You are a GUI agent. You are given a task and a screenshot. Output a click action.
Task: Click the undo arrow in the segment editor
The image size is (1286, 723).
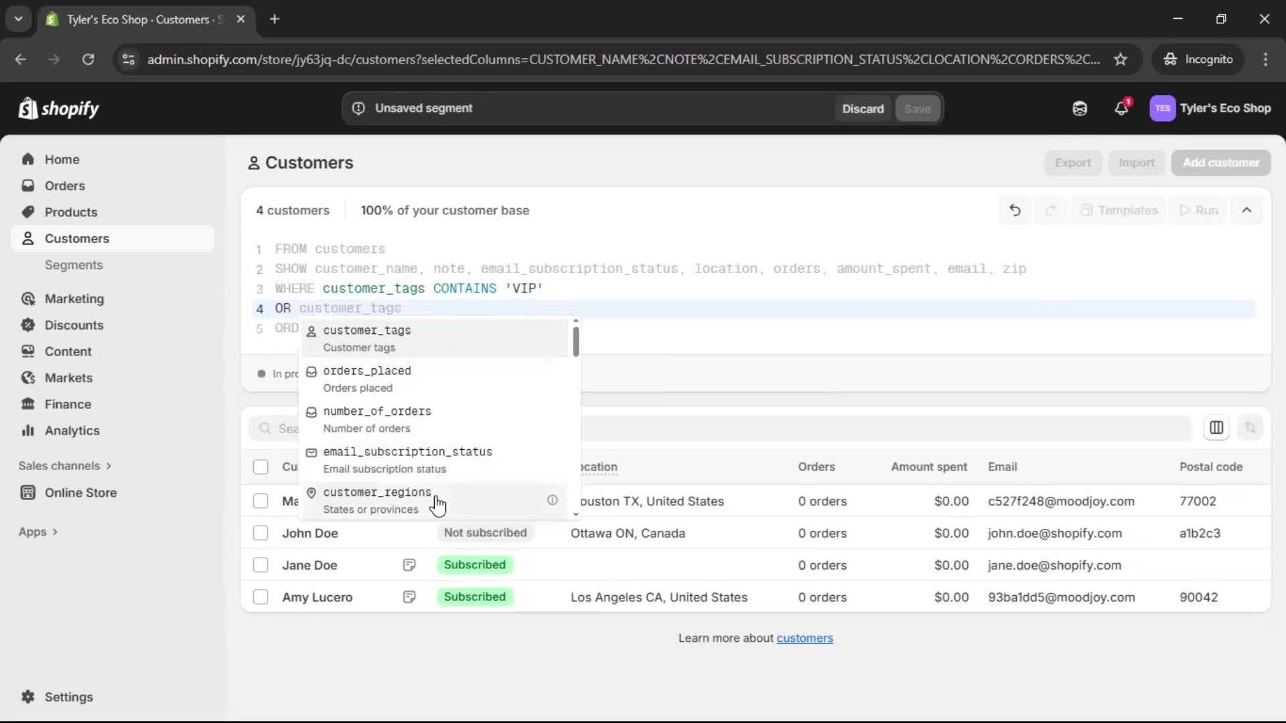click(1015, 210)
